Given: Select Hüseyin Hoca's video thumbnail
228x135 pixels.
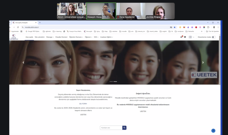Looking at the screenshot, I should coord(101,11).
